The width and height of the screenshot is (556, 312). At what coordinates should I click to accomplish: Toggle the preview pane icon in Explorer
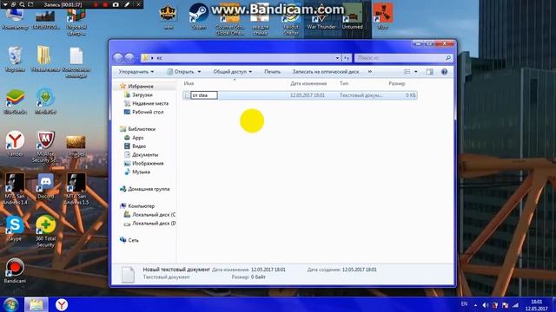click(x=429, y=72)
